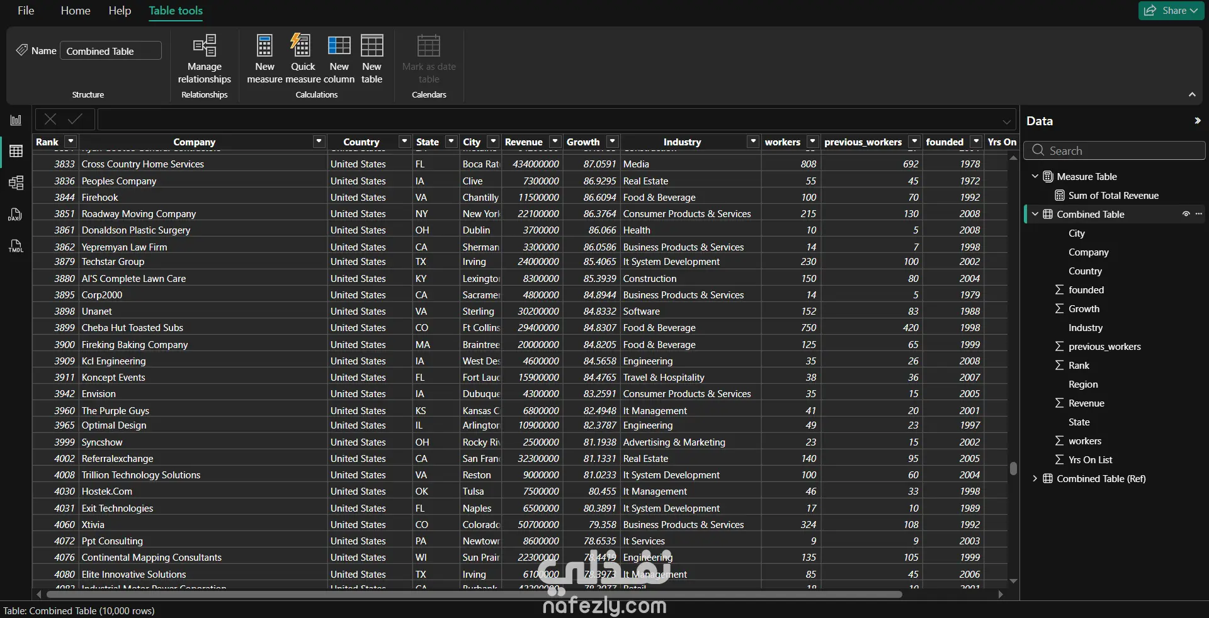
Task: Switch to the Home tab
Action: coord(76,11)
